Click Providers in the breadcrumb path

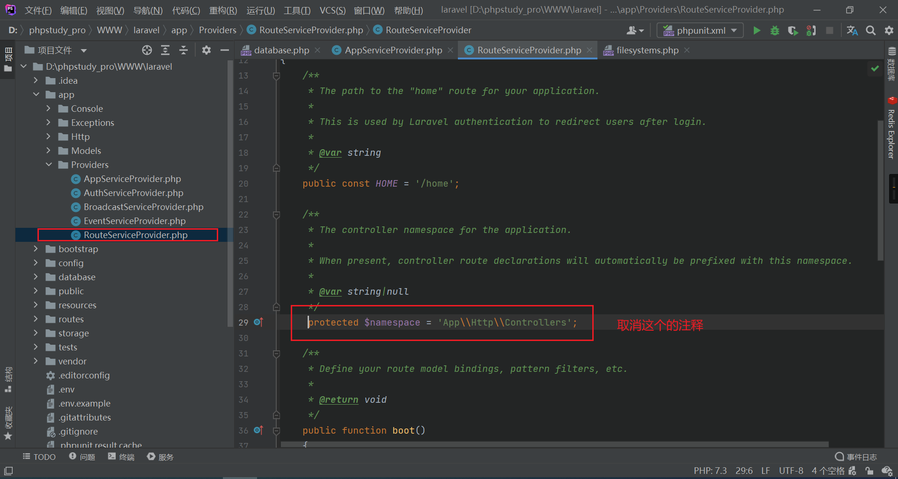tap(217, 30)
